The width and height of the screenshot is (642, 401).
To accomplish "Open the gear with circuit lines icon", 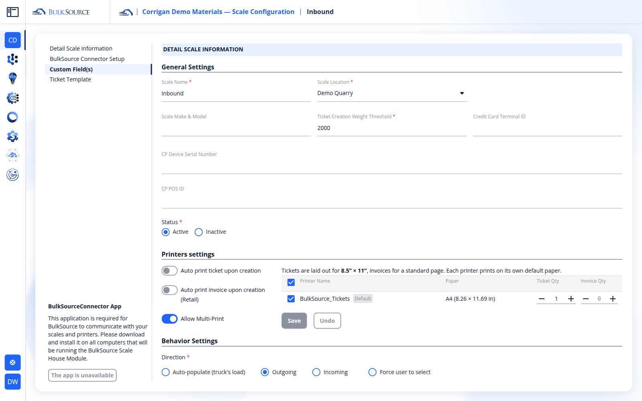I will point(13,98).
